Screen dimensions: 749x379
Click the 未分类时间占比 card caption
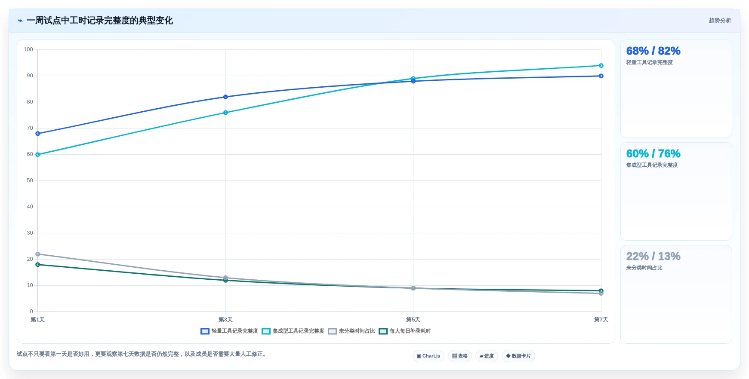pos(644,268)
